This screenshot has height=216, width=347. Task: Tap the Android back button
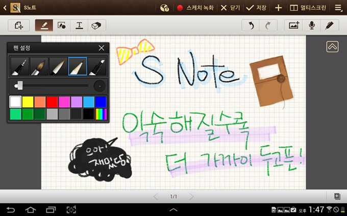10,209
